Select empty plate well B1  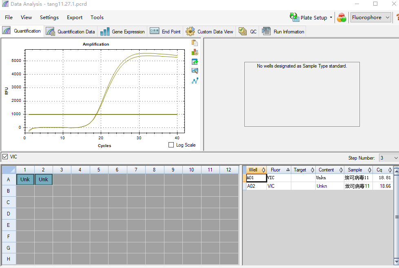pyautogui.click(x=25, y=191)
